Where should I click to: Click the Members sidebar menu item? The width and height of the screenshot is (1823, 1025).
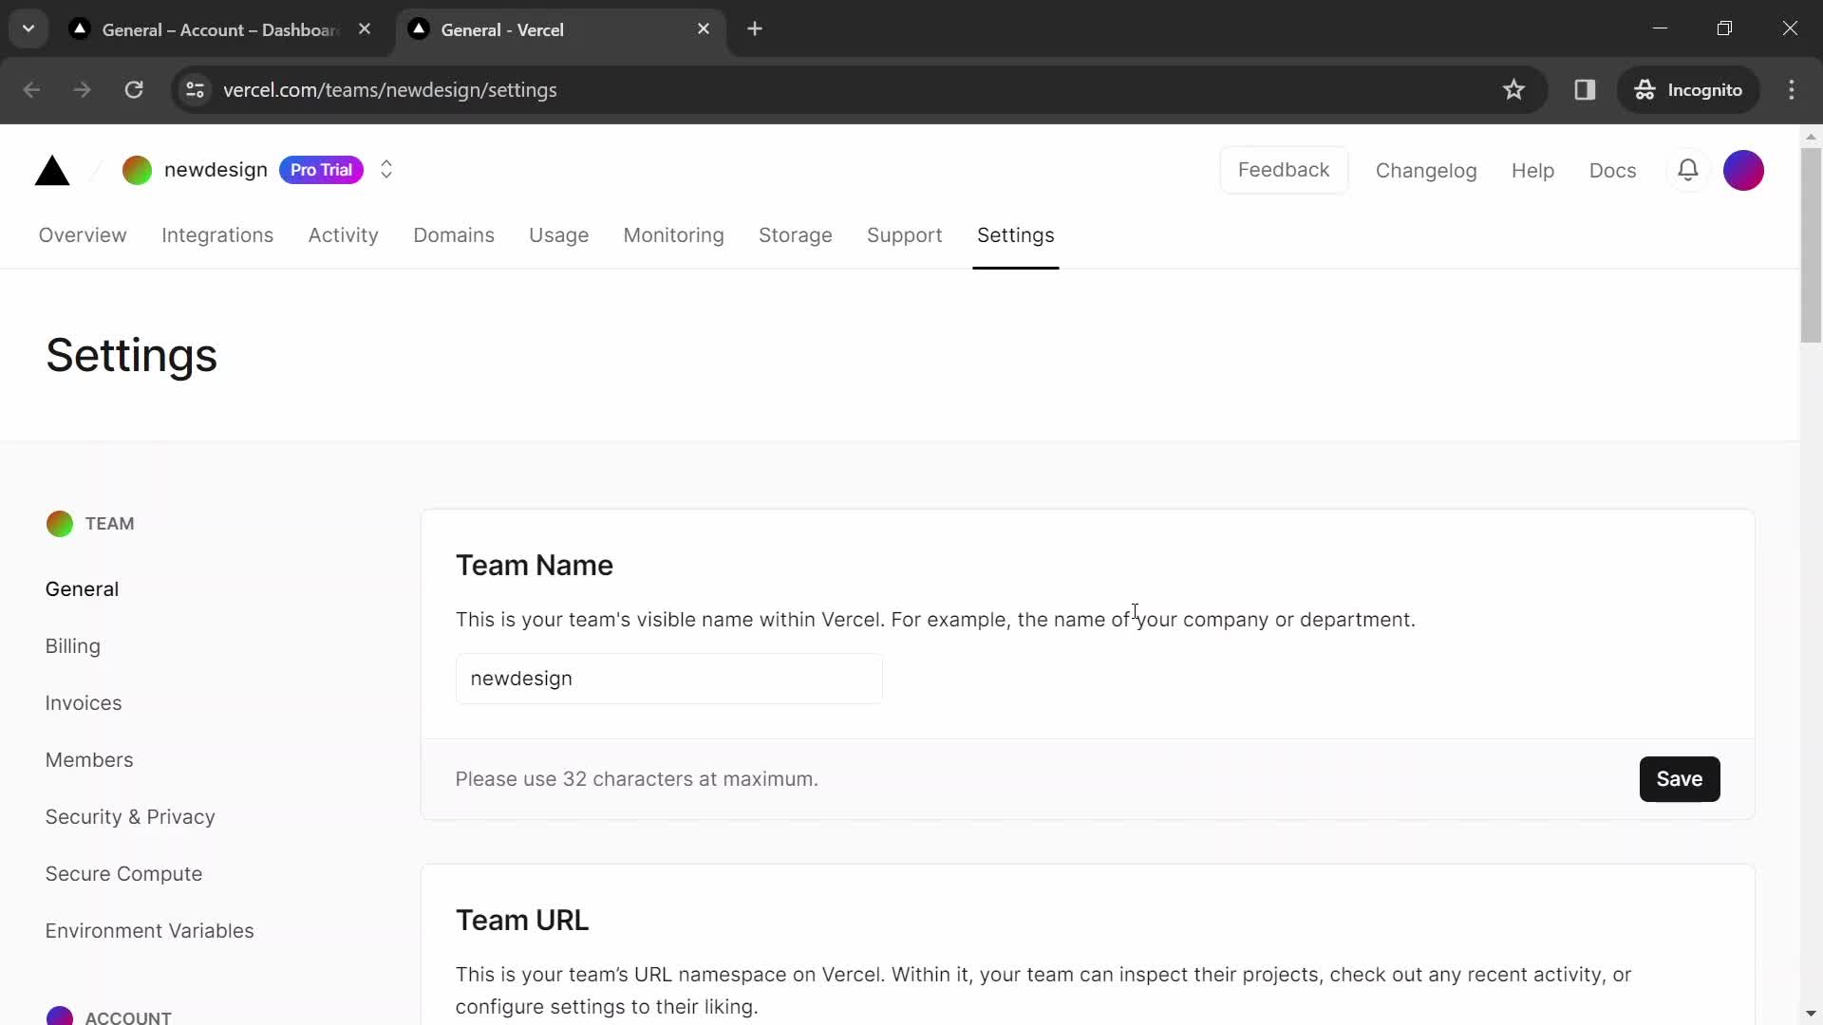point(87,759)
